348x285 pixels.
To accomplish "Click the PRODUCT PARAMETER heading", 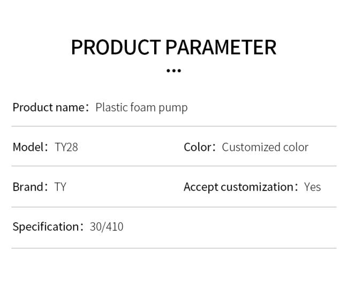I will (174, 47).
